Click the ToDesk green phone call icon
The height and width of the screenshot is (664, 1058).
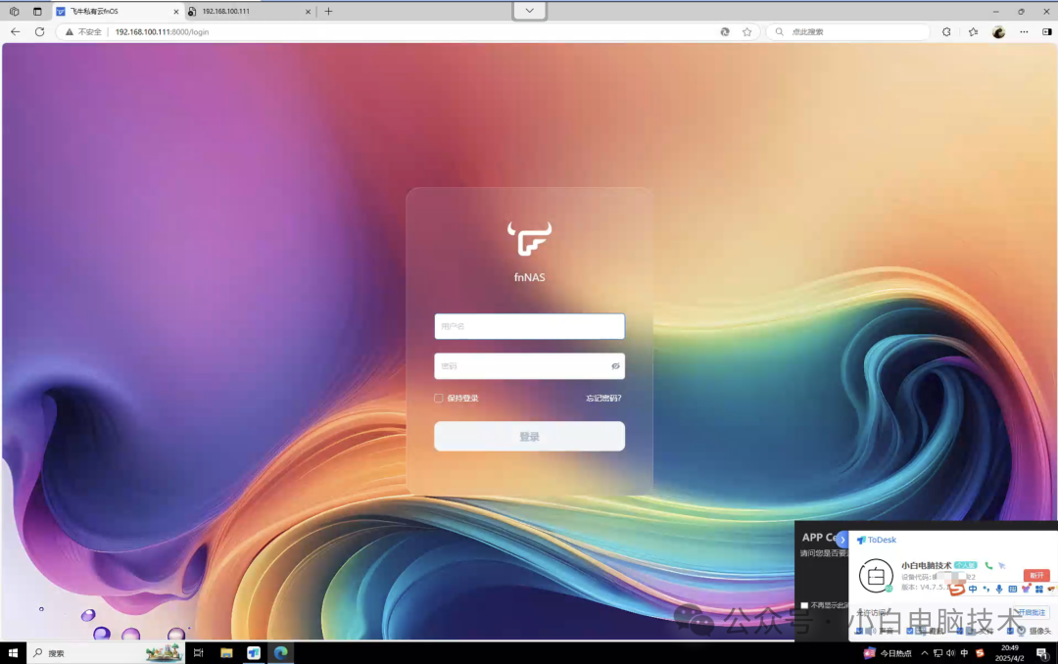(988, 565)
